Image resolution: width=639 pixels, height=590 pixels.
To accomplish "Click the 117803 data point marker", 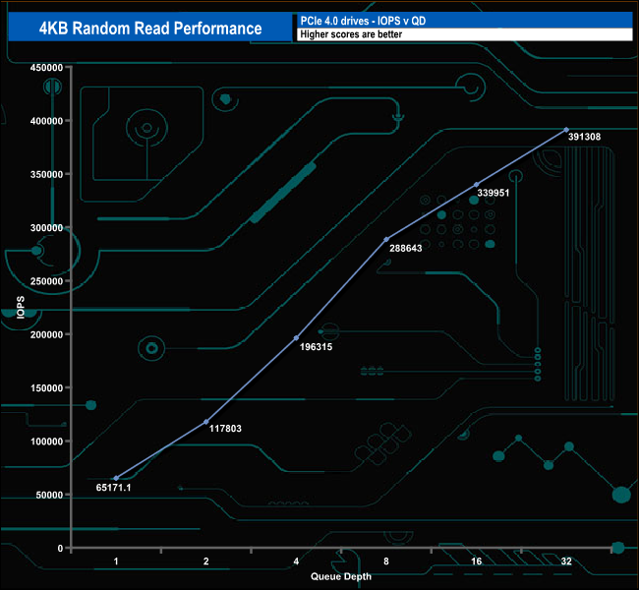I will click(206, 422).
